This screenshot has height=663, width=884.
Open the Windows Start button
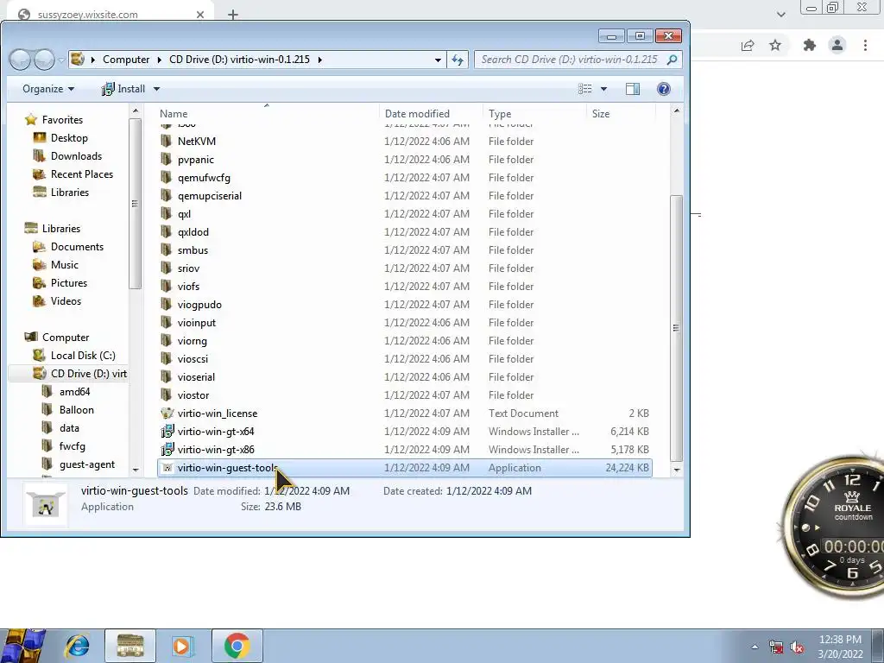[x=23, y=646]
